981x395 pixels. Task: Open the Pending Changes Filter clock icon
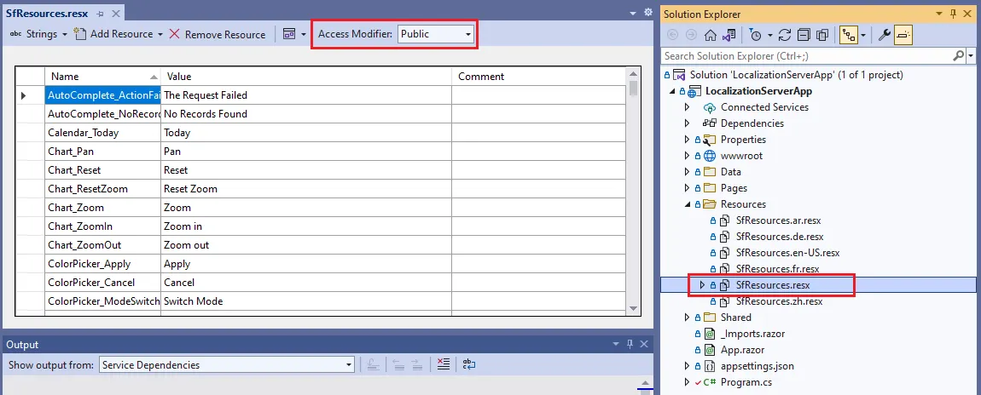pyautogui.click(x=756, y=35)
